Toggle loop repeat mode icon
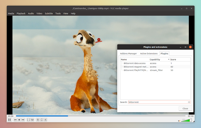Image resolution: width=201 pixels, height=128 pixels. [41, 120]
